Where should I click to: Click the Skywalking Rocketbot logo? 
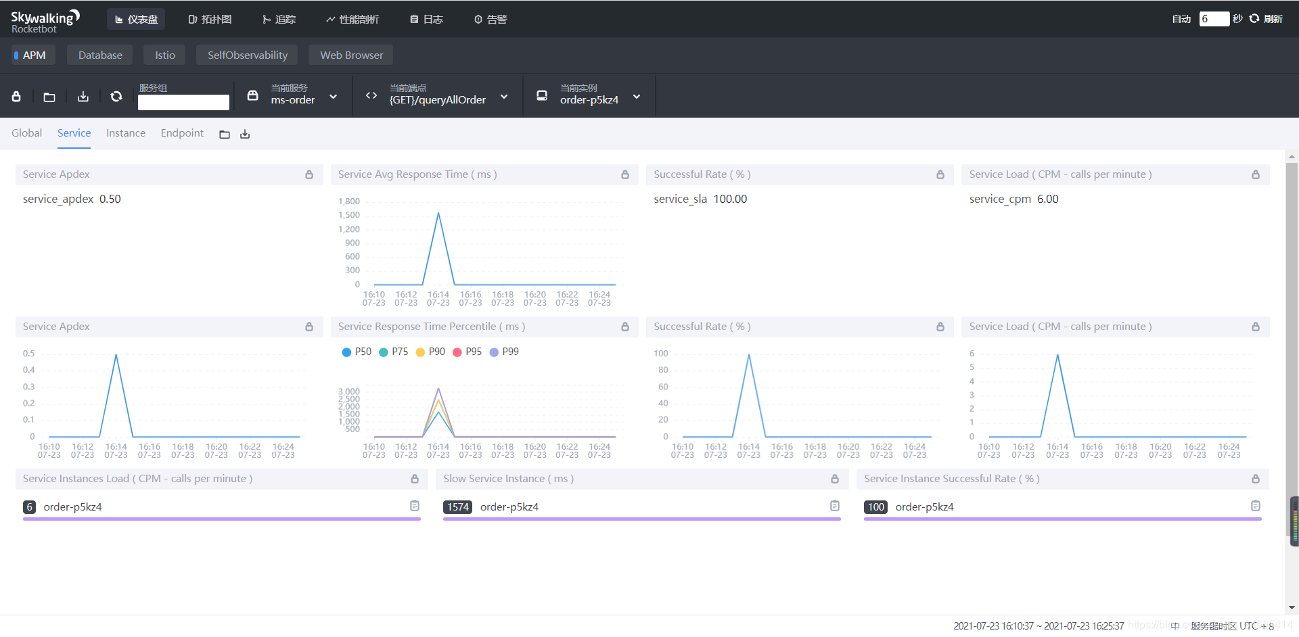click(x=45, y=20)
